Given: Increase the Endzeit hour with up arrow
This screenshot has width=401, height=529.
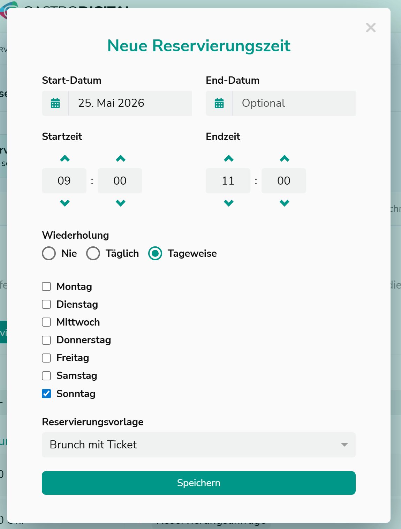Looking at the screenshot, I should pyautogui.click(x=229, y=158).
